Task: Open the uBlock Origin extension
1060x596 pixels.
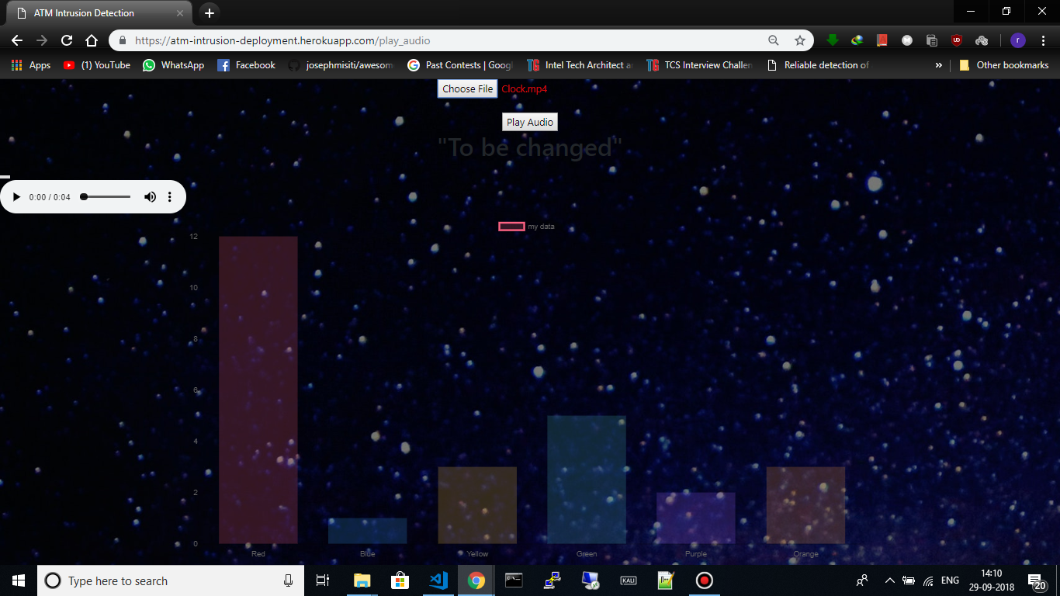Action: click(x=956, y=40)
